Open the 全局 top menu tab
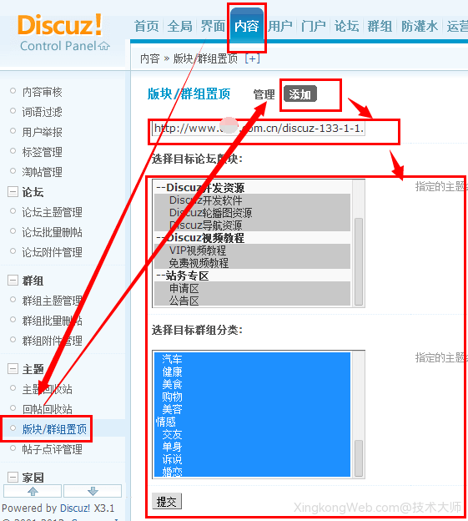Viewport: 468px width, 521px height. click(180, 26)
